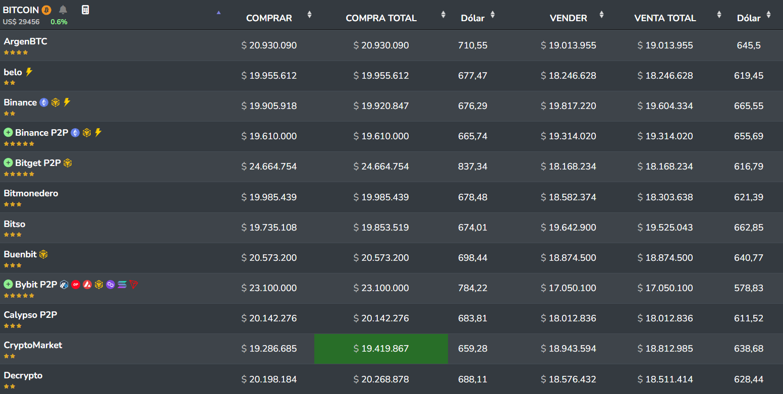Click the BNB chain icon beside Binance P2P

point(87,133)
